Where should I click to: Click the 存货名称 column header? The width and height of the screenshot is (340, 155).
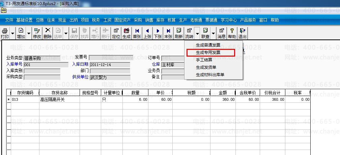[x=60, y=93]
